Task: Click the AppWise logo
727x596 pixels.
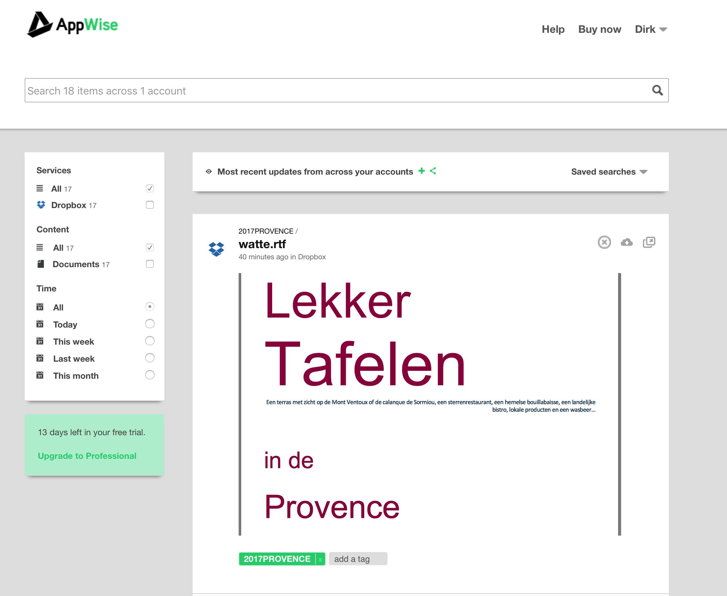Action: [73, 25]
